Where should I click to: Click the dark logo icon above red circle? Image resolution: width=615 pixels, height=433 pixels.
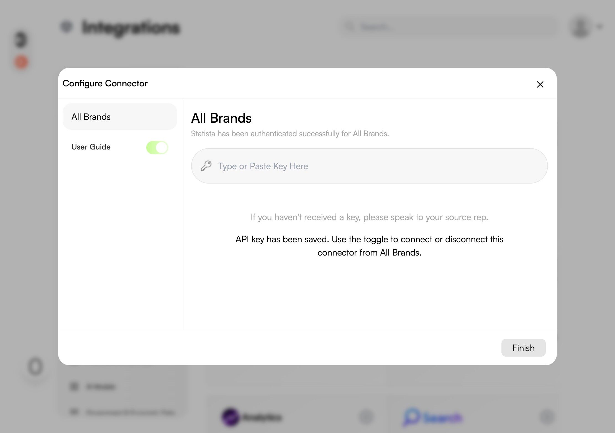[21, 40]
